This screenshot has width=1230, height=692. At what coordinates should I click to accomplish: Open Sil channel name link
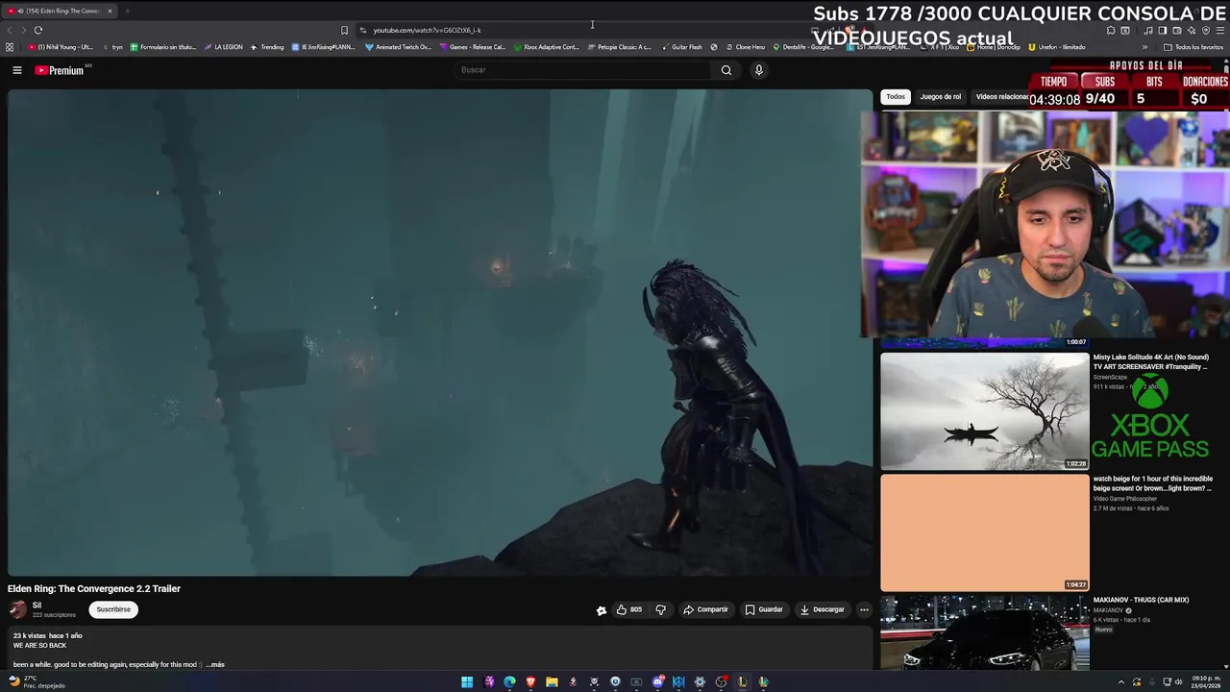[x=37, y=605]
